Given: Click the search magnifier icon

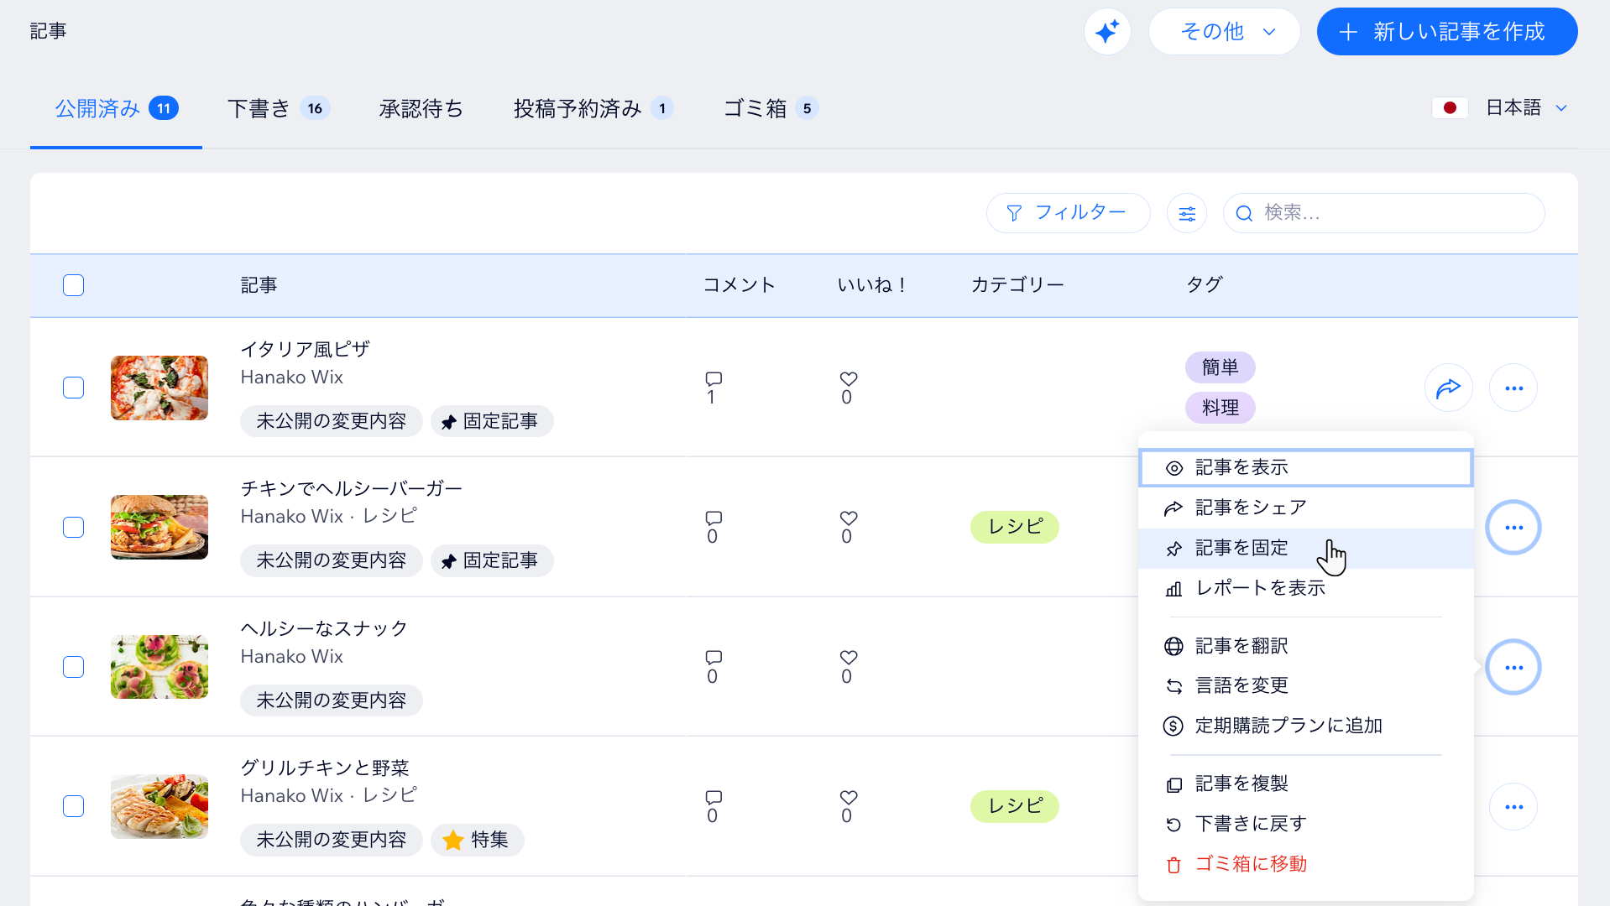Looking at the screenshot, I should coord(1244,213).
